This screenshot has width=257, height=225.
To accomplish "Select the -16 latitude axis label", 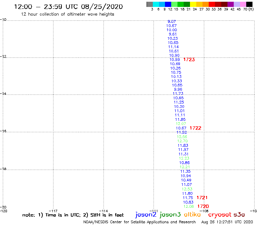I will pyautogui.click(x=3, y=131).
